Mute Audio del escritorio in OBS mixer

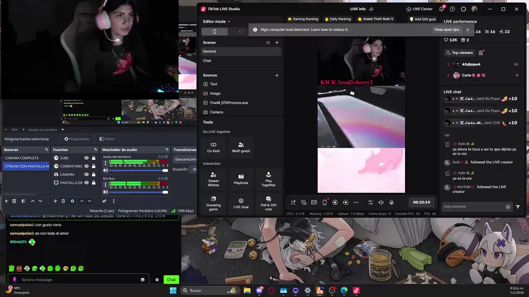[x=105, y=170]
